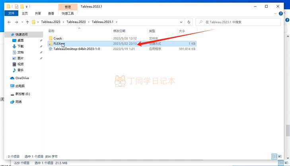Screen dimensions: 290x166
Task: Go forward with the forward arrow
Action: pyautogui.click(x=16, y=22)
